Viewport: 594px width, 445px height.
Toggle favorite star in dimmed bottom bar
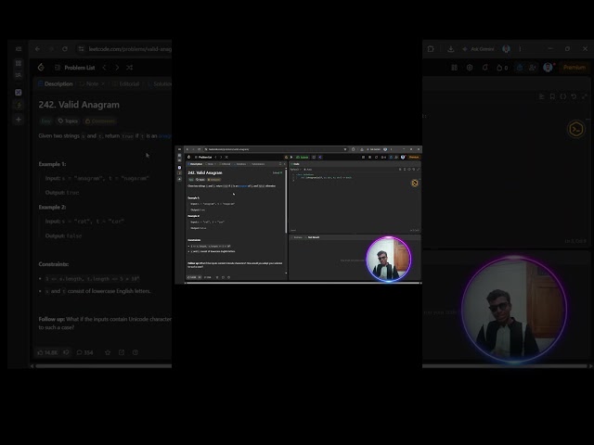coord(108,352)
